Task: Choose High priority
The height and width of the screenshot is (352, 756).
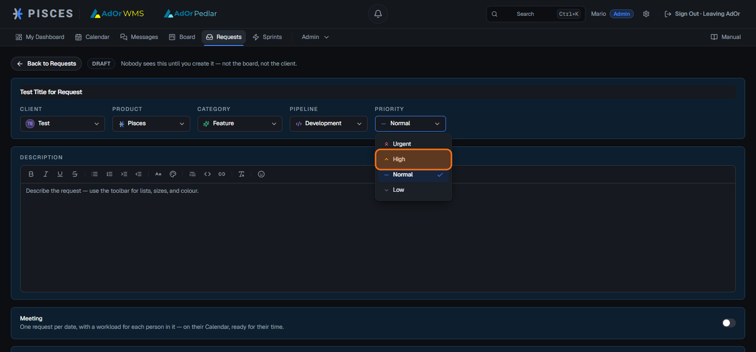Action: 413,159
